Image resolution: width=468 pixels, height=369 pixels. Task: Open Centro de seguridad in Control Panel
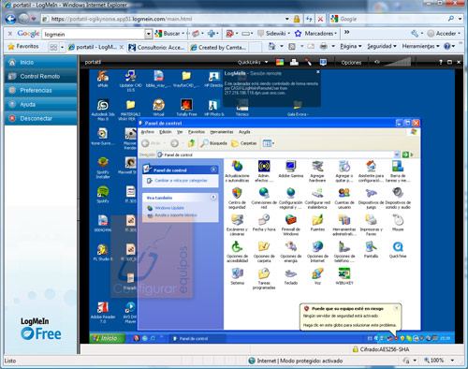pyautogui.click(x=237, y=198)
